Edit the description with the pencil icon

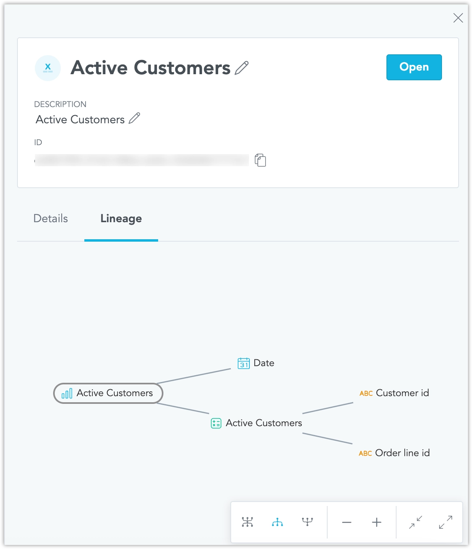click(x=134, y=118)
